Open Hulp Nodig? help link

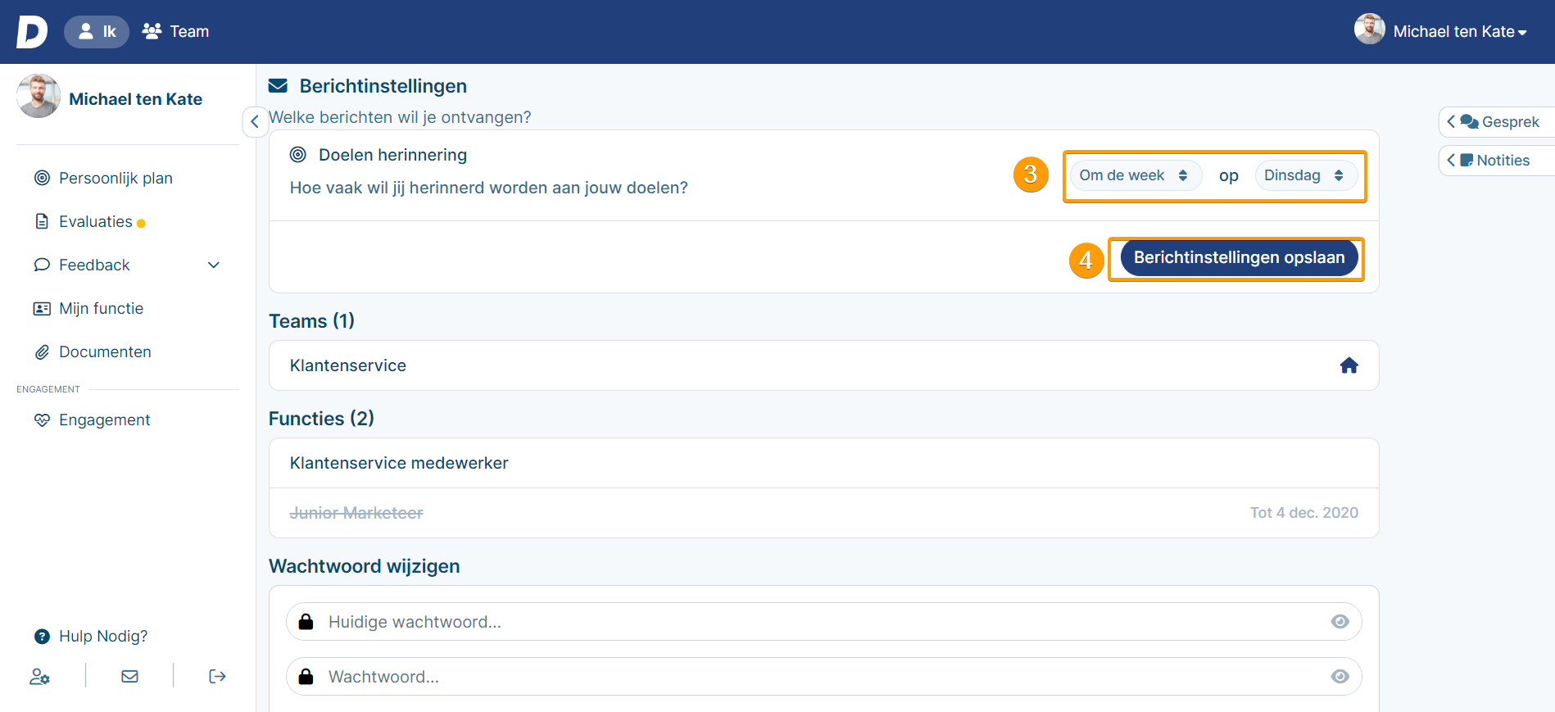pyautogui.click(x=103, y=636)
